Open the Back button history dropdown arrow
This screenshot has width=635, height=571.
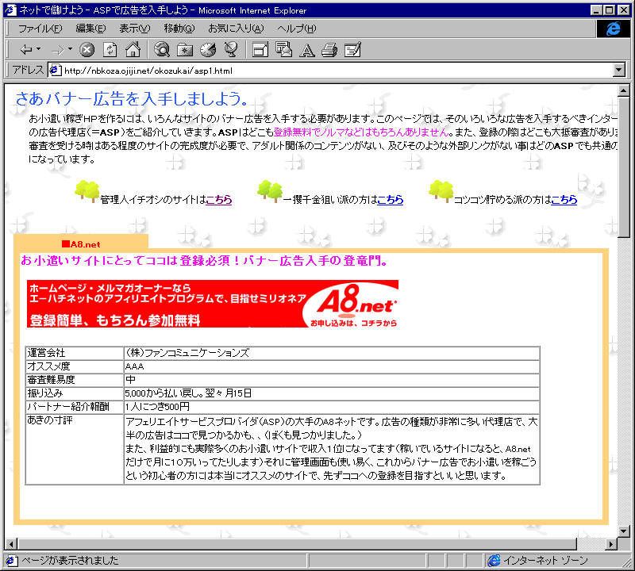(x=38, y=49)
